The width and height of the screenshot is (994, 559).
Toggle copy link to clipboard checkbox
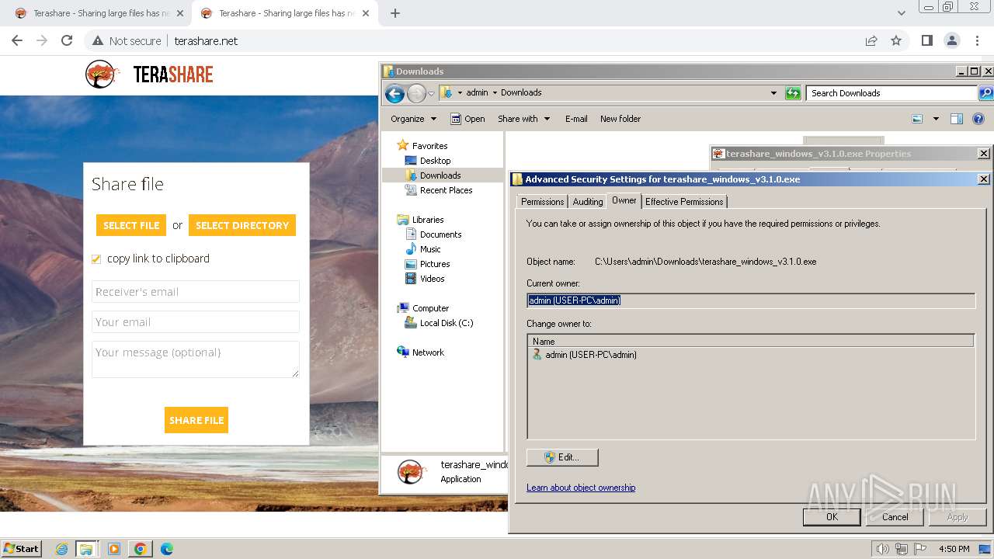(x=96, y=259)
